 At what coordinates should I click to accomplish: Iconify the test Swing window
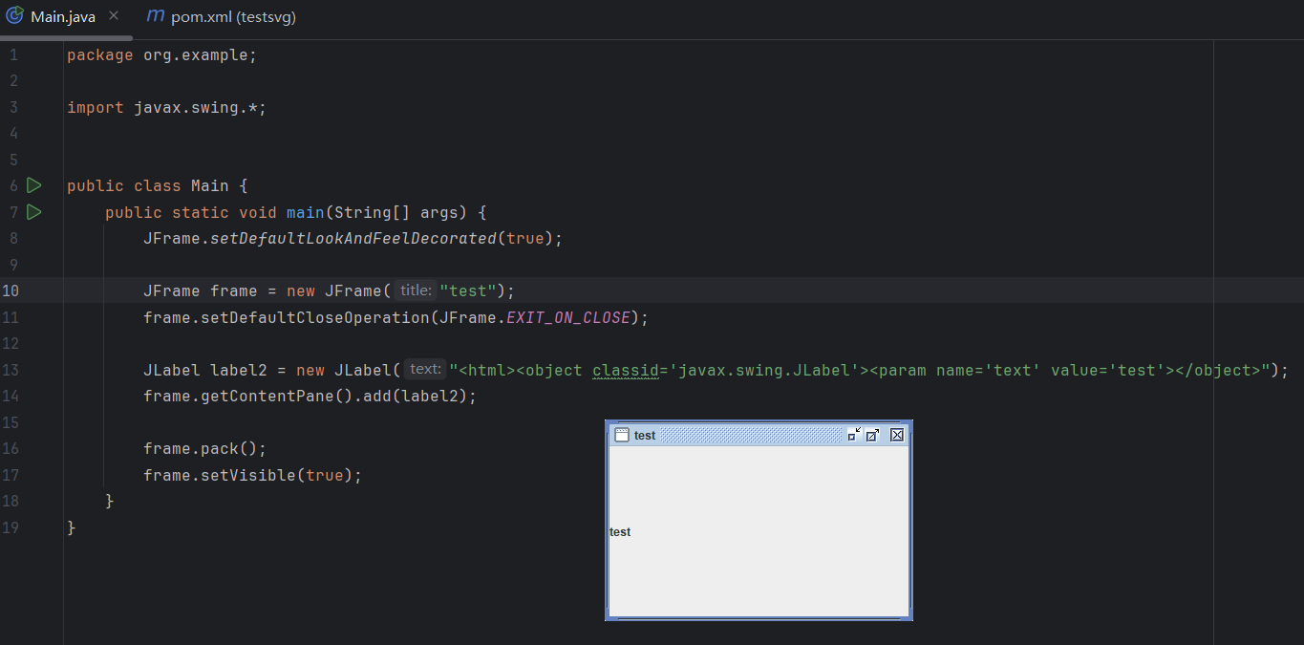click(x=854, y=435)
